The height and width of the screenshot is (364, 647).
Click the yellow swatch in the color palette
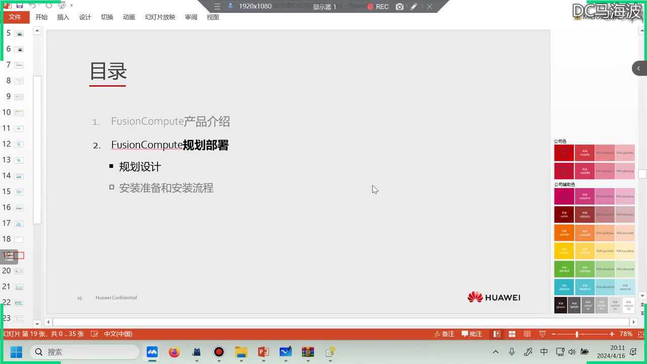pos(564,251)
